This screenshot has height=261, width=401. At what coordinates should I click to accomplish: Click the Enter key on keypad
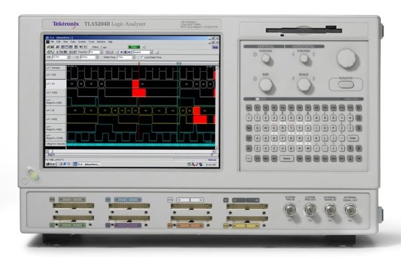353,139
